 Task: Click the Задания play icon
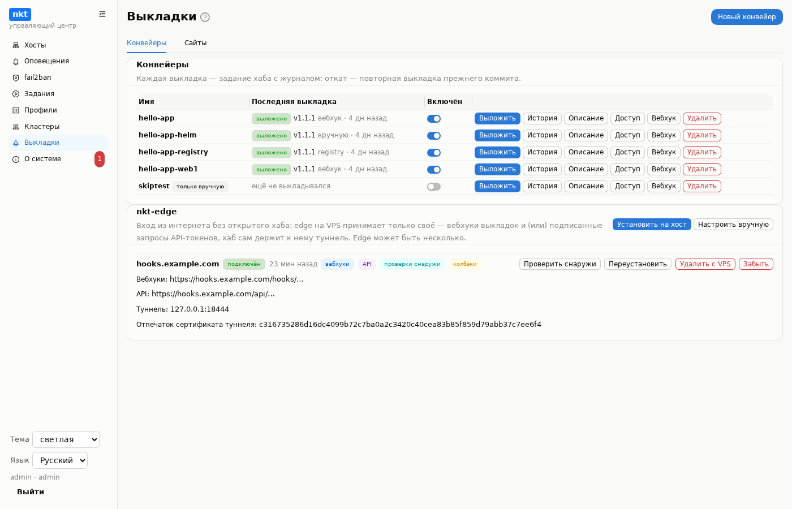click(x=16, y=94)
